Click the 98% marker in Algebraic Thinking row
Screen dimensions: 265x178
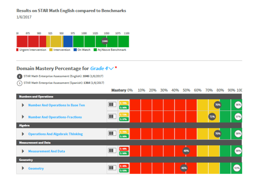click(238, 134)
